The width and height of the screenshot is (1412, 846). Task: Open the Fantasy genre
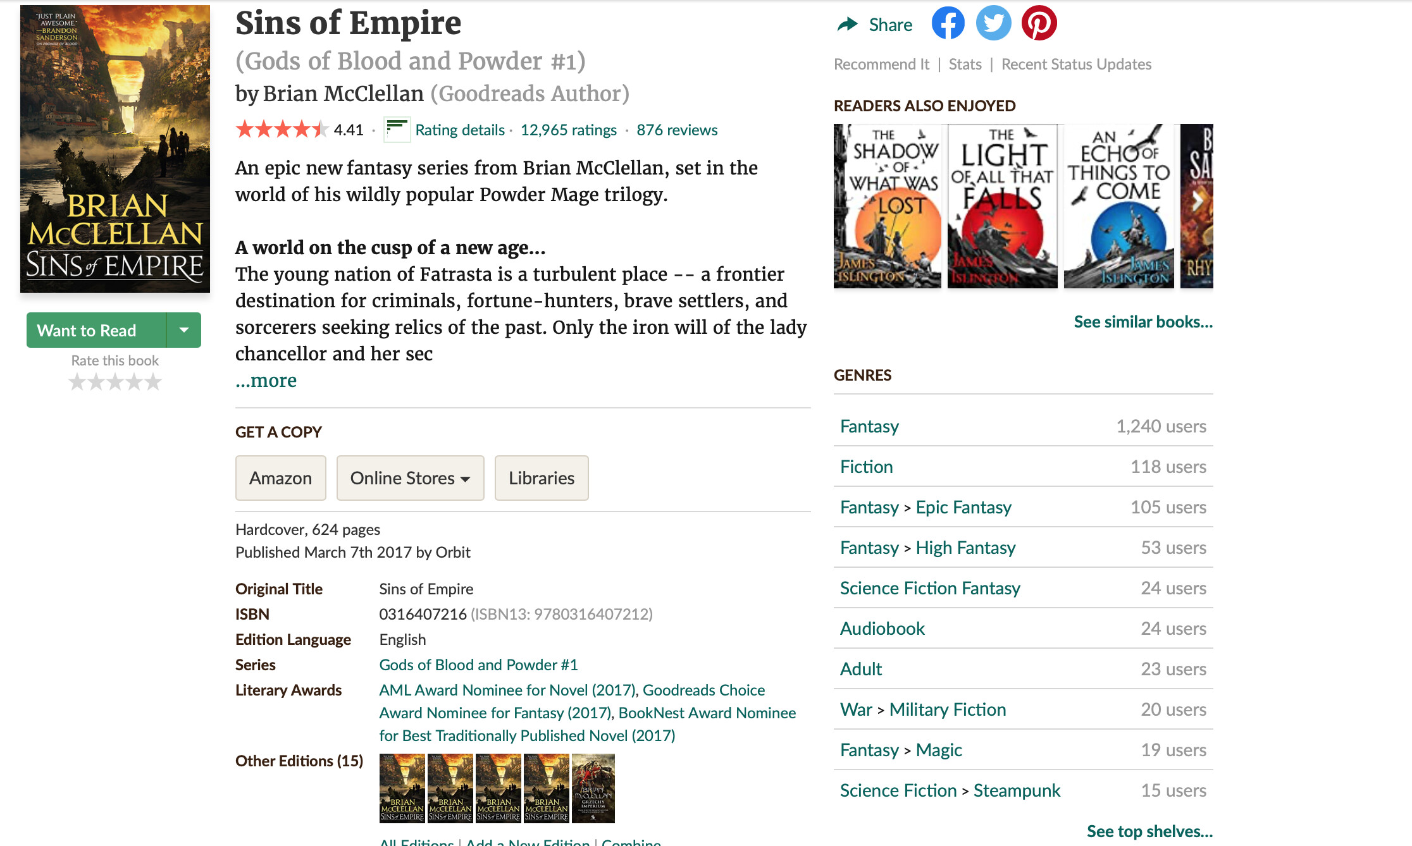(x=869, y=426)
